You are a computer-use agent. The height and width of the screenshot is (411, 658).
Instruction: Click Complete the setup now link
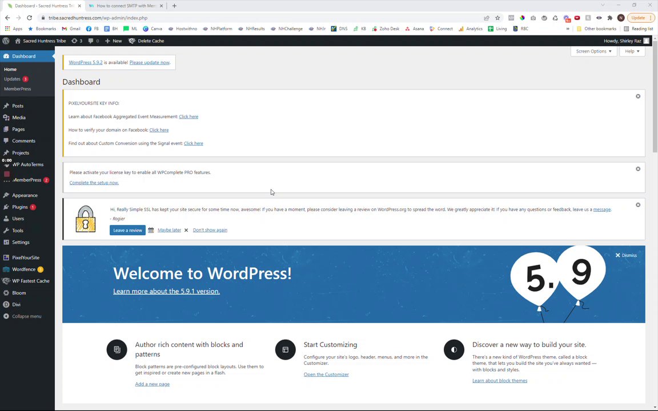94,183
